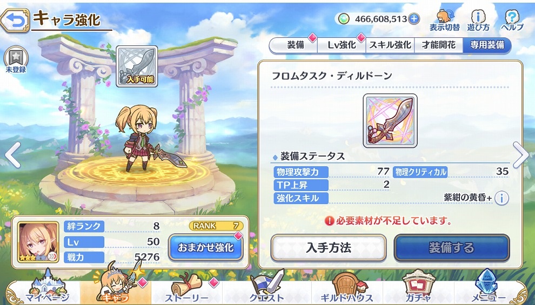Switch to the スキル強化 tab
Viewport: 535px width, 305px height.
point(390,45)
